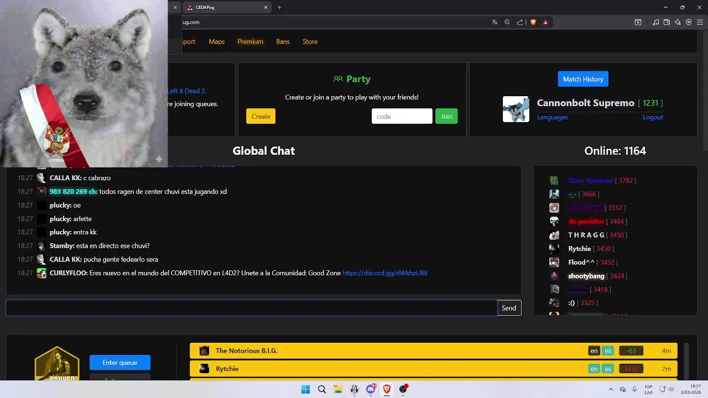Click the global chat message input box
The width and height of the screenshot is (708, 398).
click(252, 308)
